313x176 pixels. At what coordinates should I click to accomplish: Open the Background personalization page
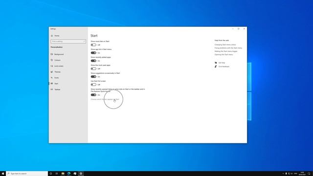click(59, 54)
